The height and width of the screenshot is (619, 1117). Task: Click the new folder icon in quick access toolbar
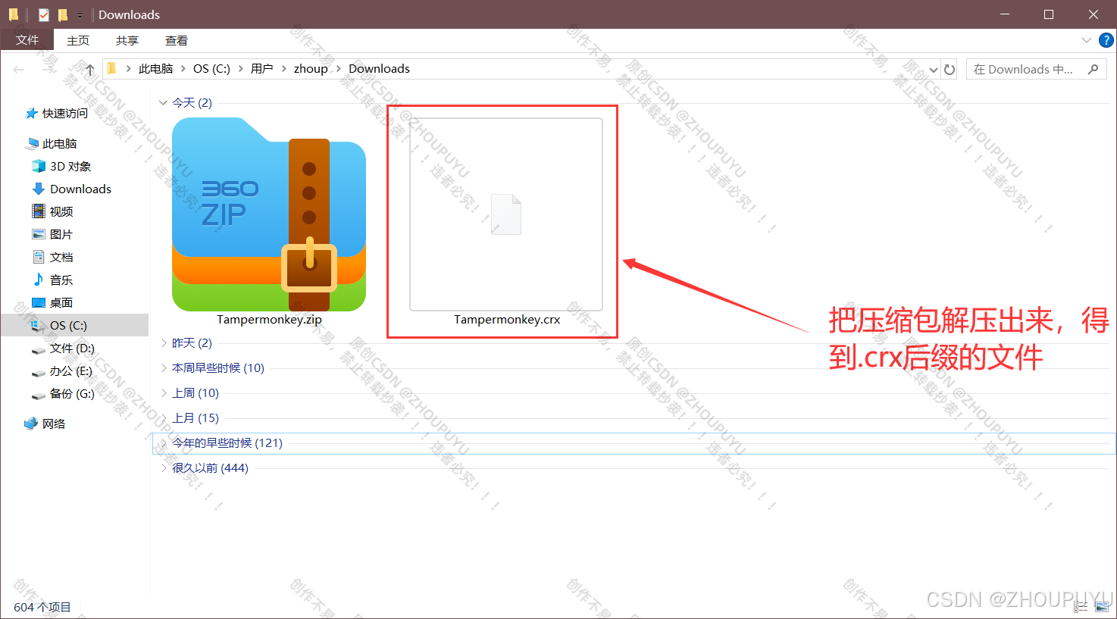tap(63, 14)
